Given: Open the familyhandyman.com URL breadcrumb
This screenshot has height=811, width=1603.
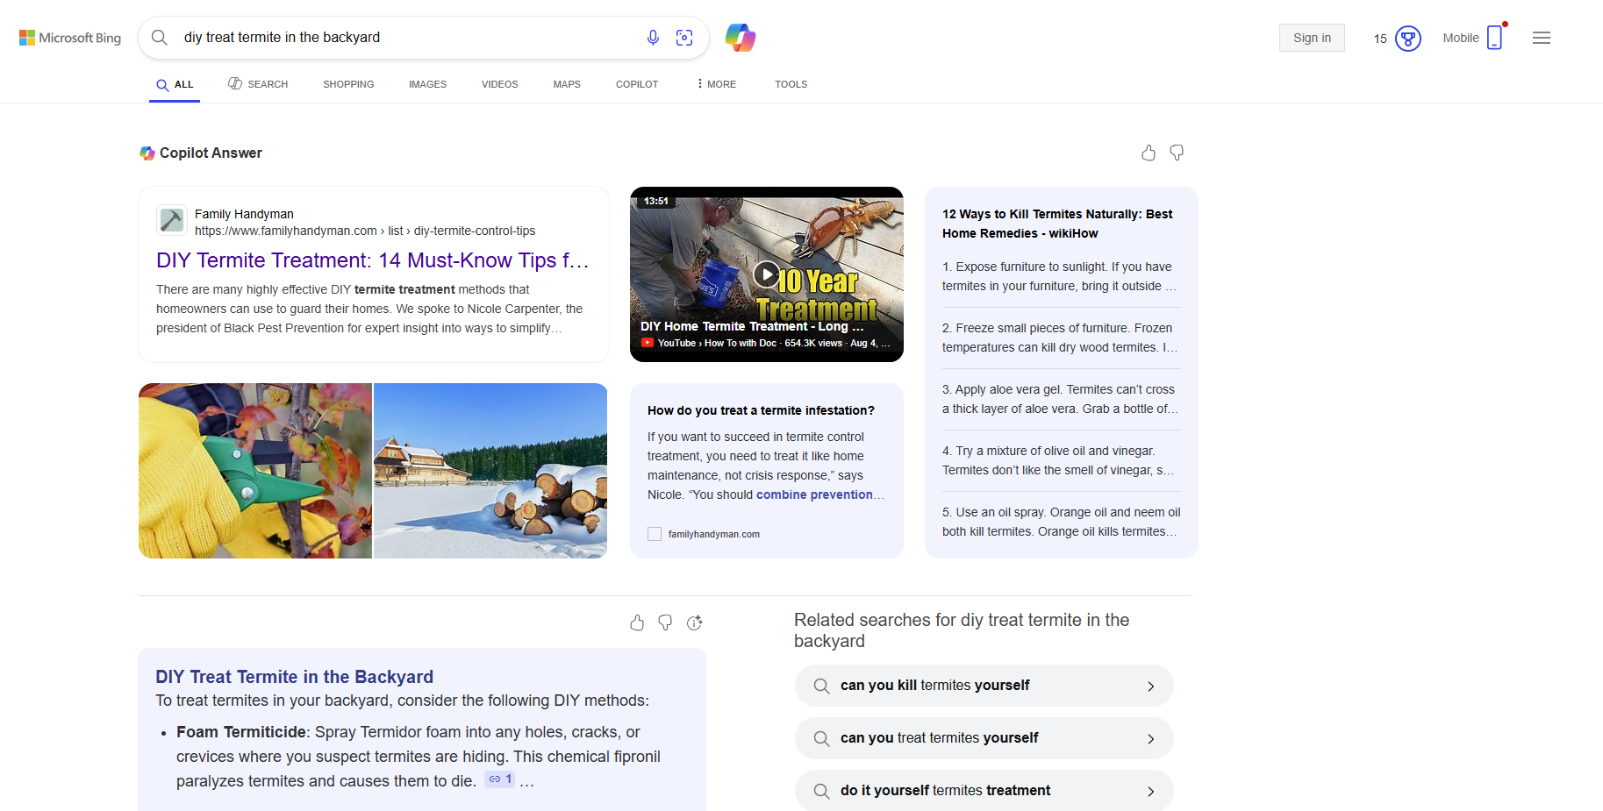Looking at the screenshot, I should (365, 231).
